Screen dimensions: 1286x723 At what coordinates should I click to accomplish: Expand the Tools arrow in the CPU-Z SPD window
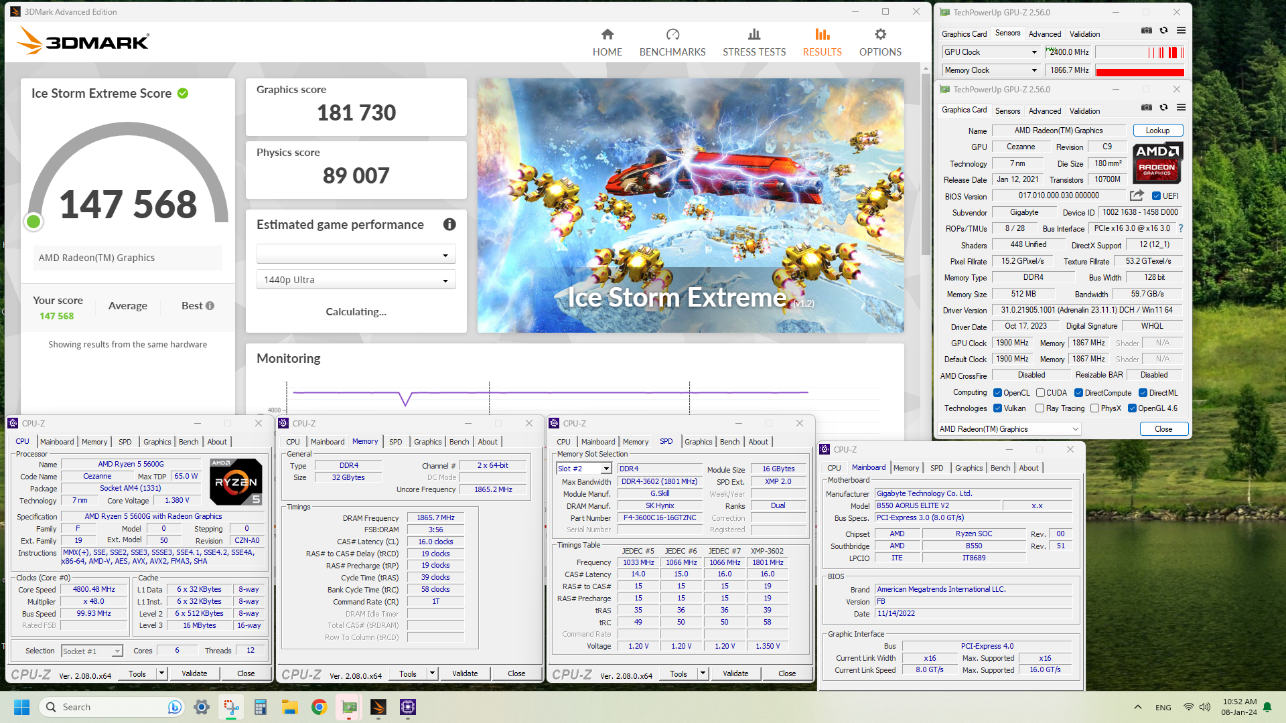(x=703, y=673)
